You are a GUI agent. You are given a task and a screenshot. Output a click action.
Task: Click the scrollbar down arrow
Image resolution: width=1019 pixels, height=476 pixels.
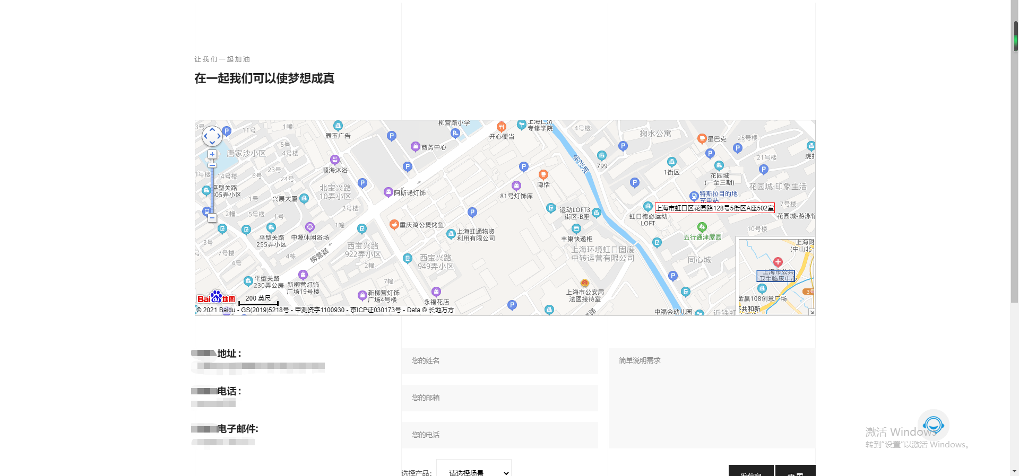tap(1014, 471)
